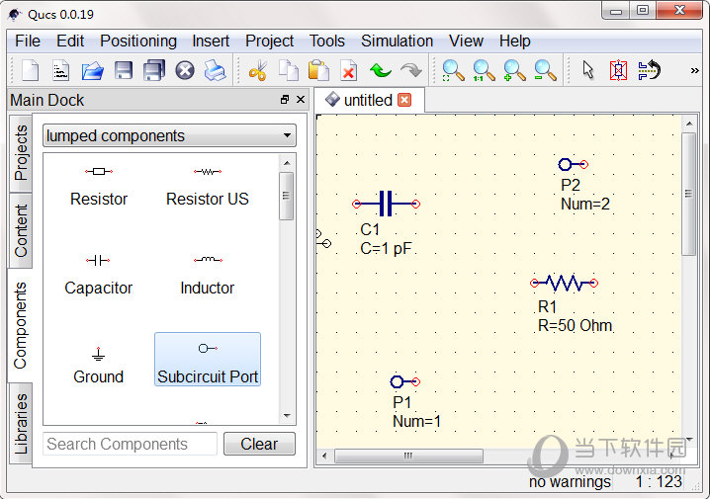
Task: Create a new schematic document
Action: tap(31, 70)
